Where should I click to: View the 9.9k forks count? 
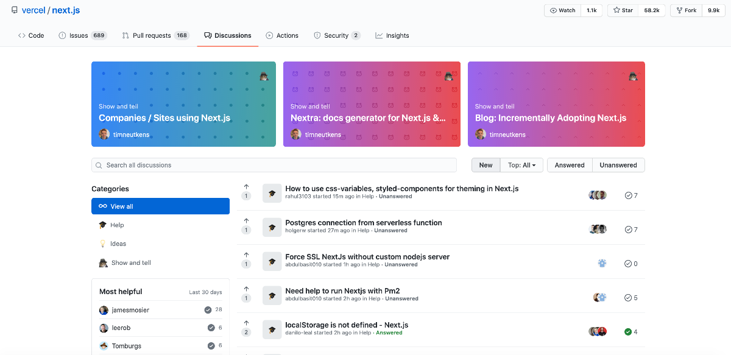(x=713, y=10)
